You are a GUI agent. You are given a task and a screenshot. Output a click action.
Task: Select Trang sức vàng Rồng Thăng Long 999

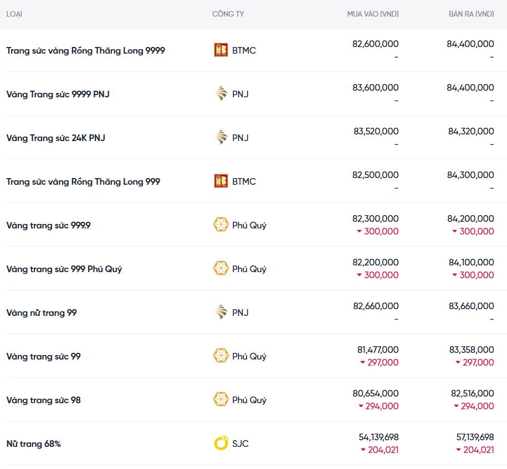[83, 182]
